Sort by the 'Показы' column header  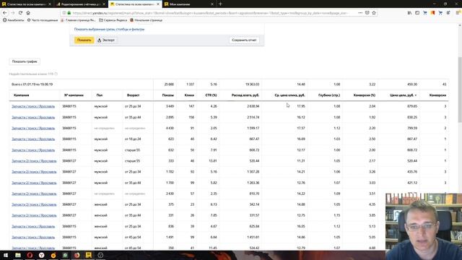pyautogui.click(x=167, y=95)
